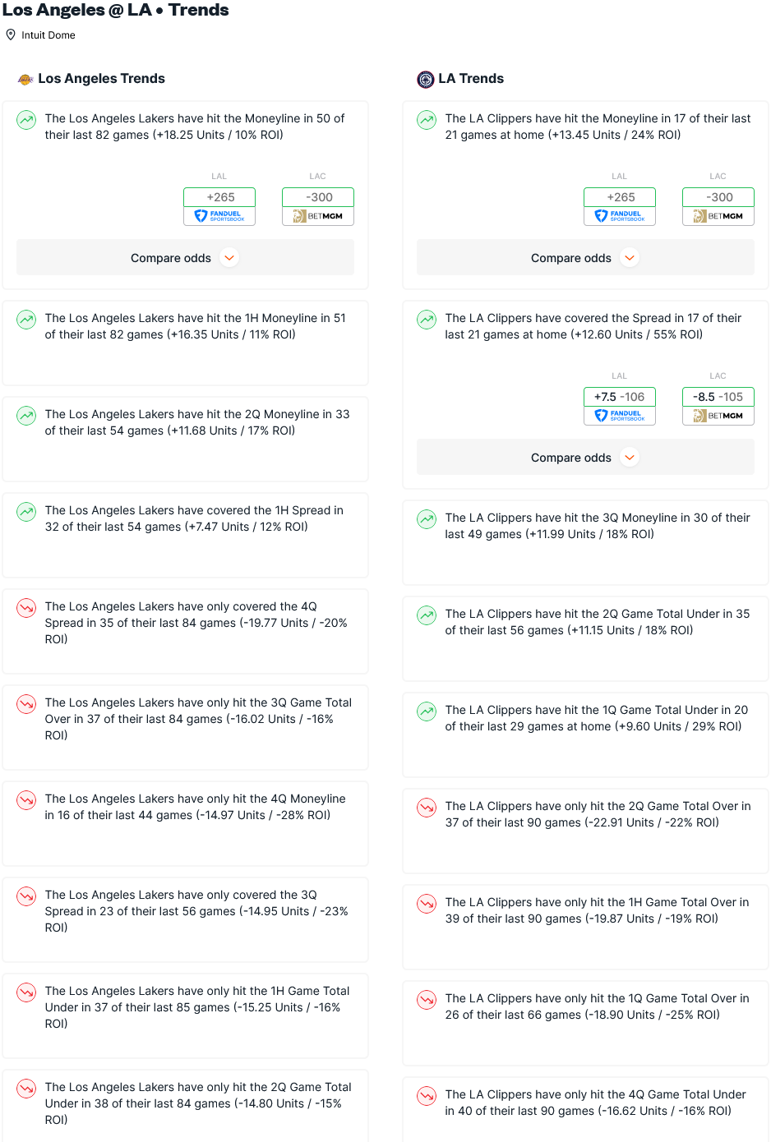Click red trend icon for Clippers 4Q Game Total Under
771x1142 pixels.
(x=427, y=1096)
